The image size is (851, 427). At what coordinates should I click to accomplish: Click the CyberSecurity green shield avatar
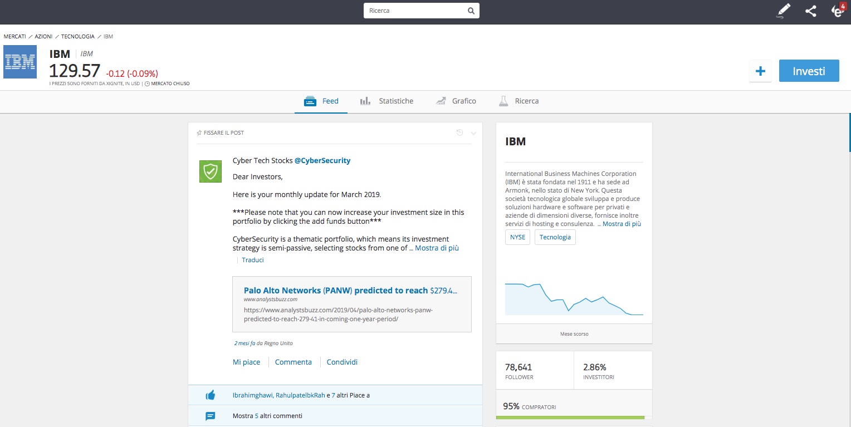pos(211,171)
